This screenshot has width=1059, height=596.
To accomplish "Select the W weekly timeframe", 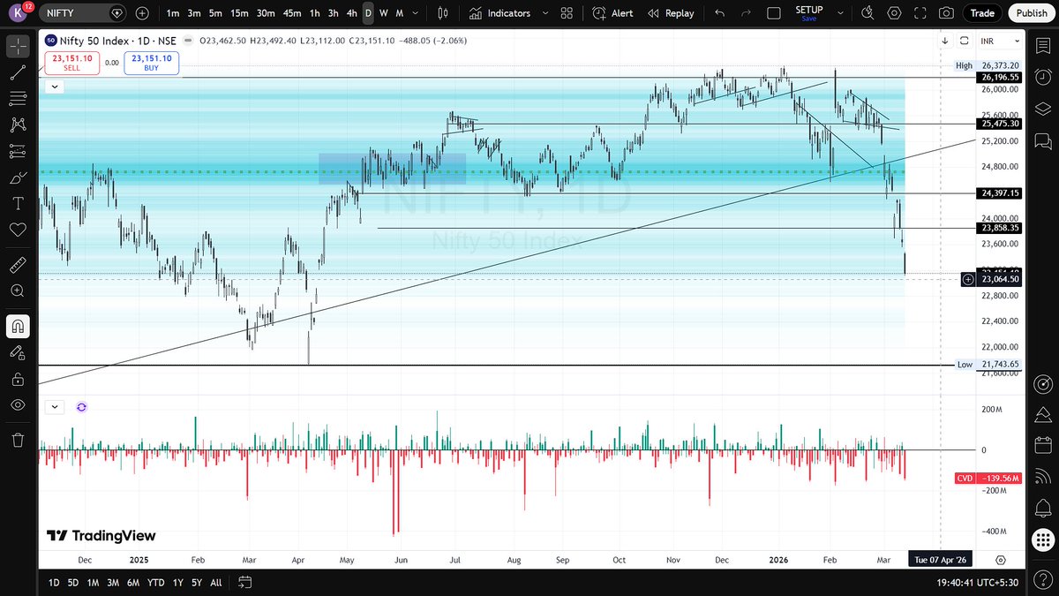I will pos(384,13).
